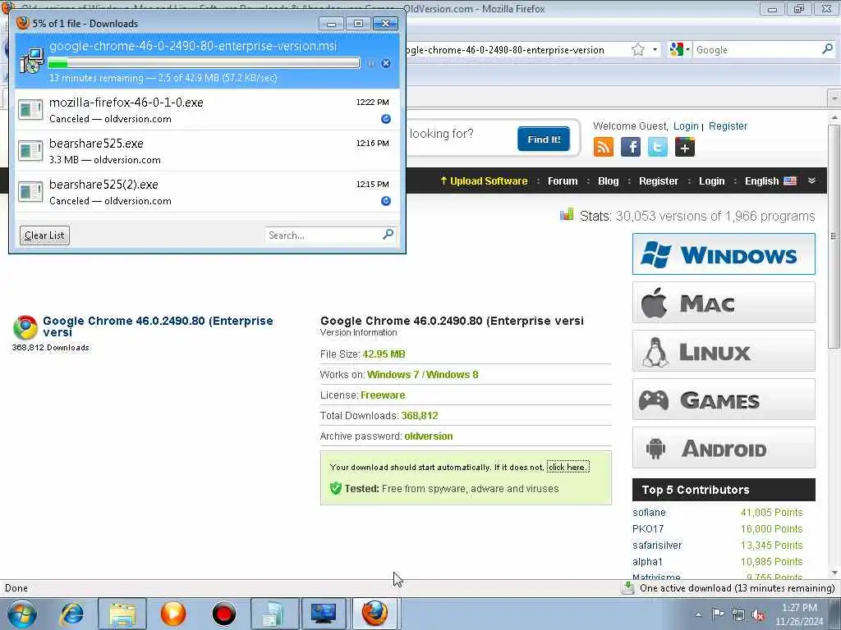Select the bearshare525.exe download row
Viewport: 841px width, 630px height.
pyautogui.click(x=207, y=151)
